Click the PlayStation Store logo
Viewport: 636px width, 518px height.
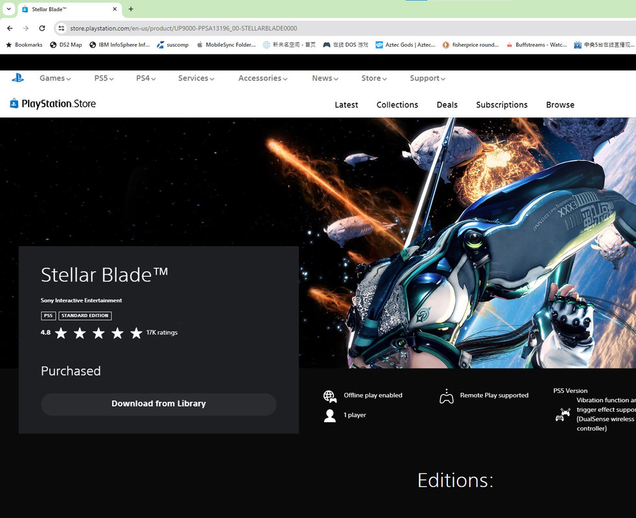tap(53, 104)
